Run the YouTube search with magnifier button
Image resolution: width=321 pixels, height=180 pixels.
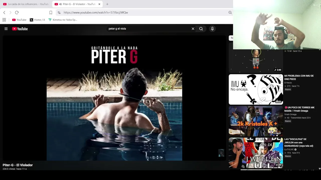pos(201,29)
